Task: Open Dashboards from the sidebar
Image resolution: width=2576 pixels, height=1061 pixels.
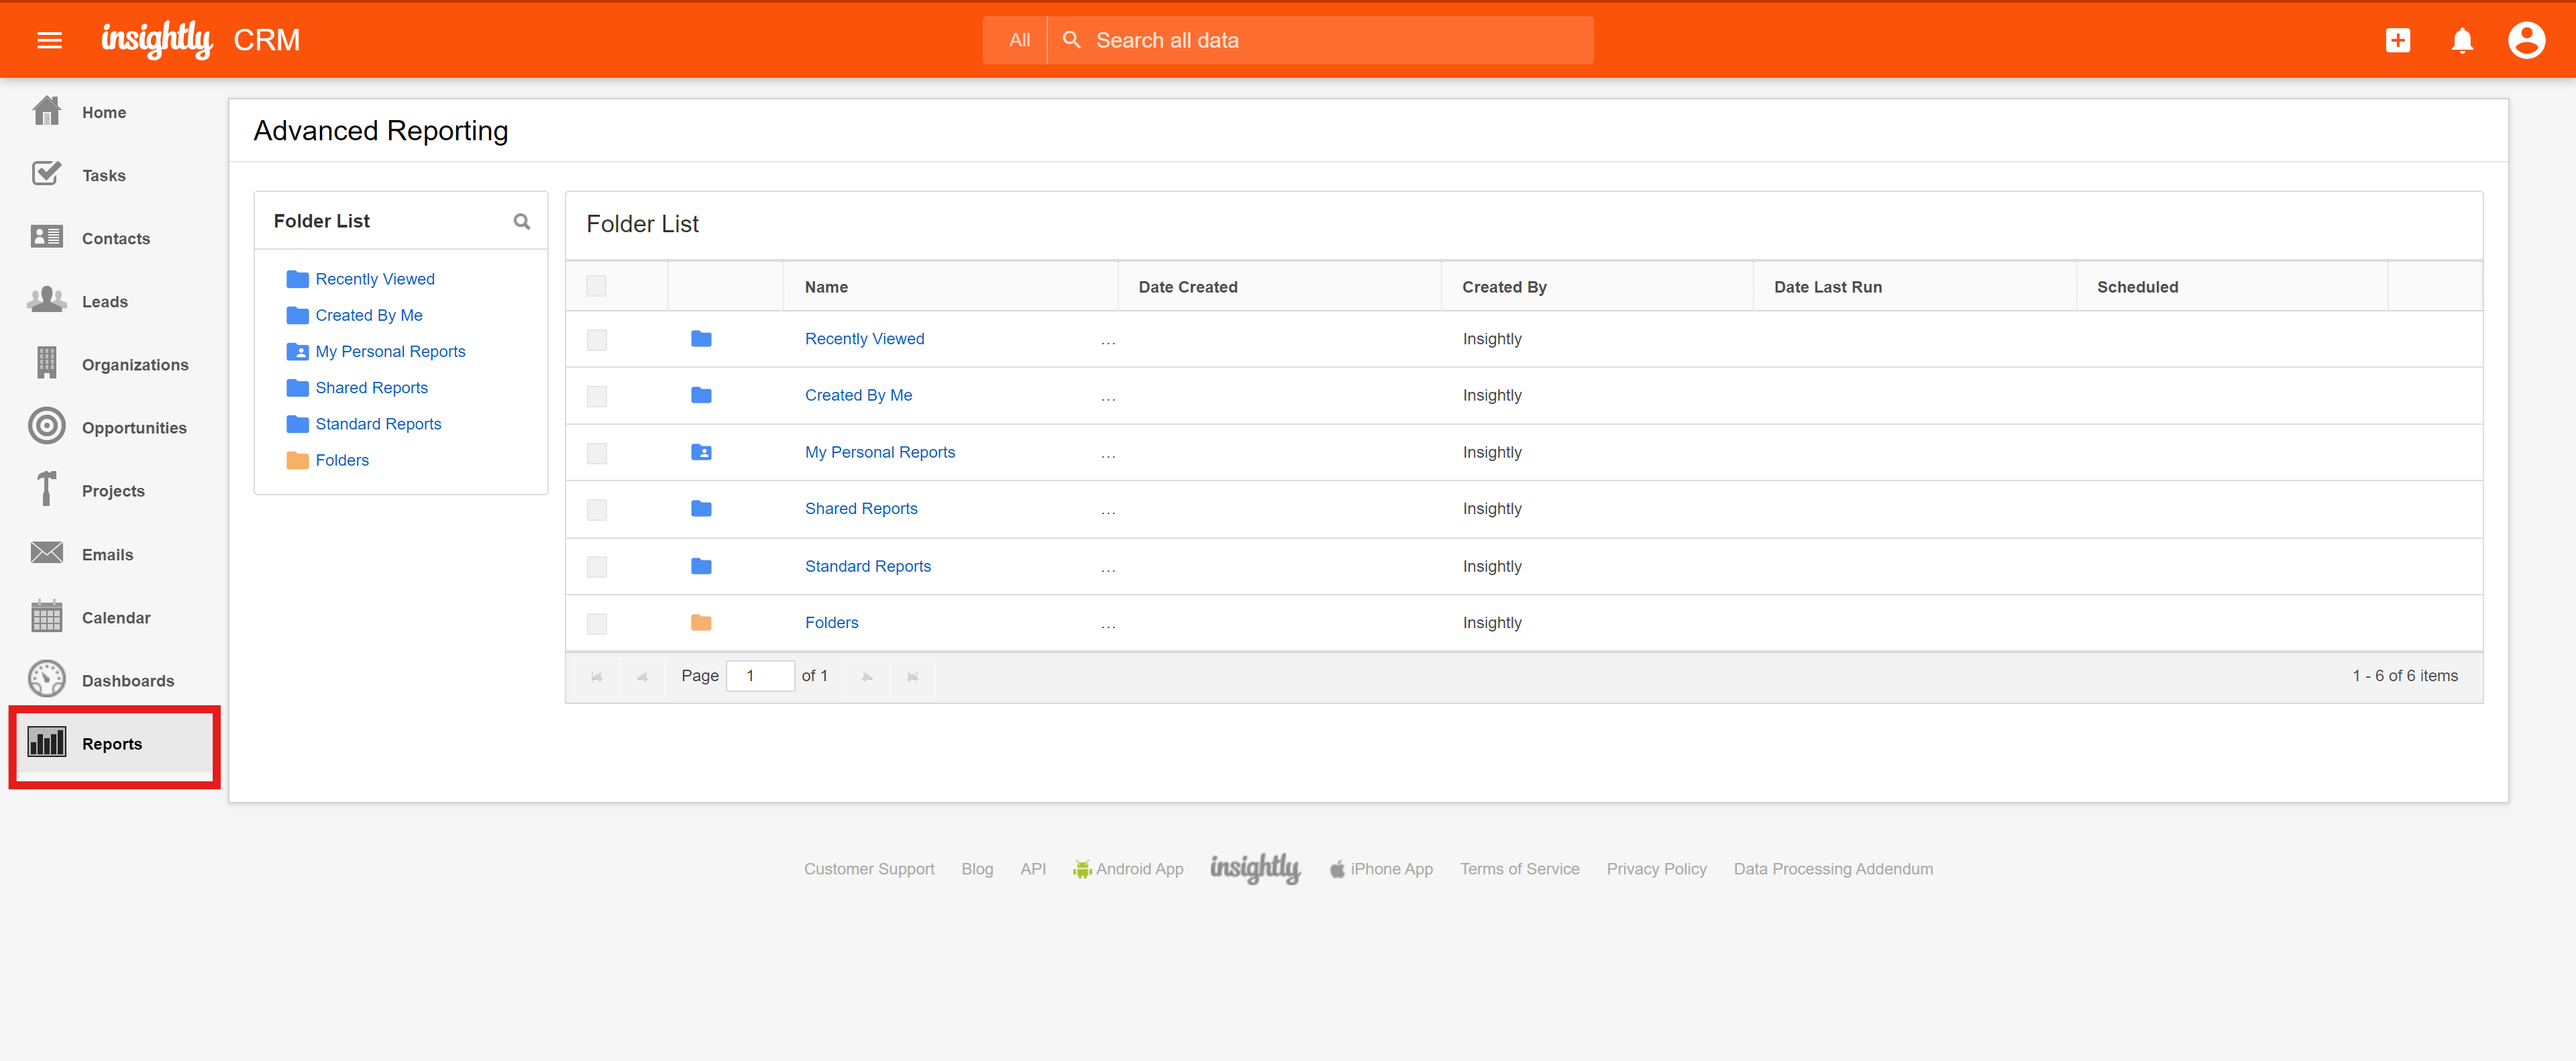Action: pyautogui.click(x=127, y=680)
